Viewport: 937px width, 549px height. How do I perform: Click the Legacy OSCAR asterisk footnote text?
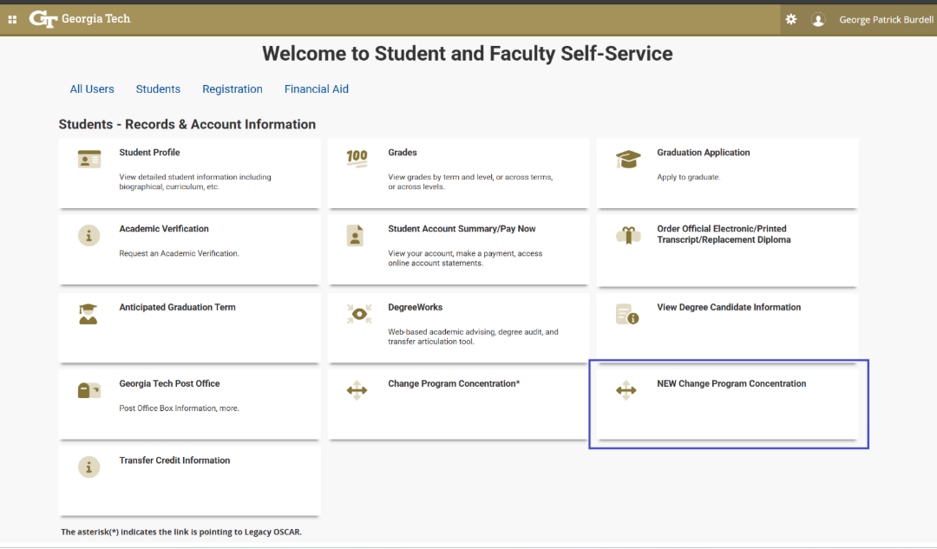[181, 532]
